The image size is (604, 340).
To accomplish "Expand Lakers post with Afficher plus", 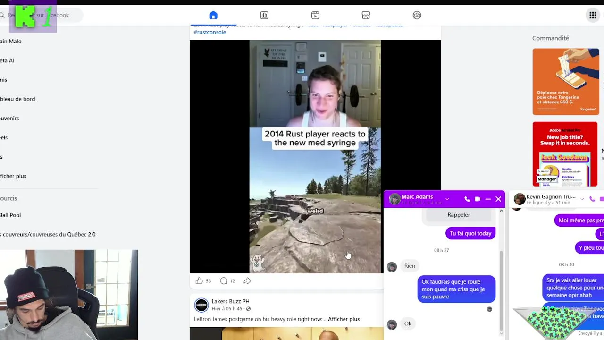I will [344, 319].
